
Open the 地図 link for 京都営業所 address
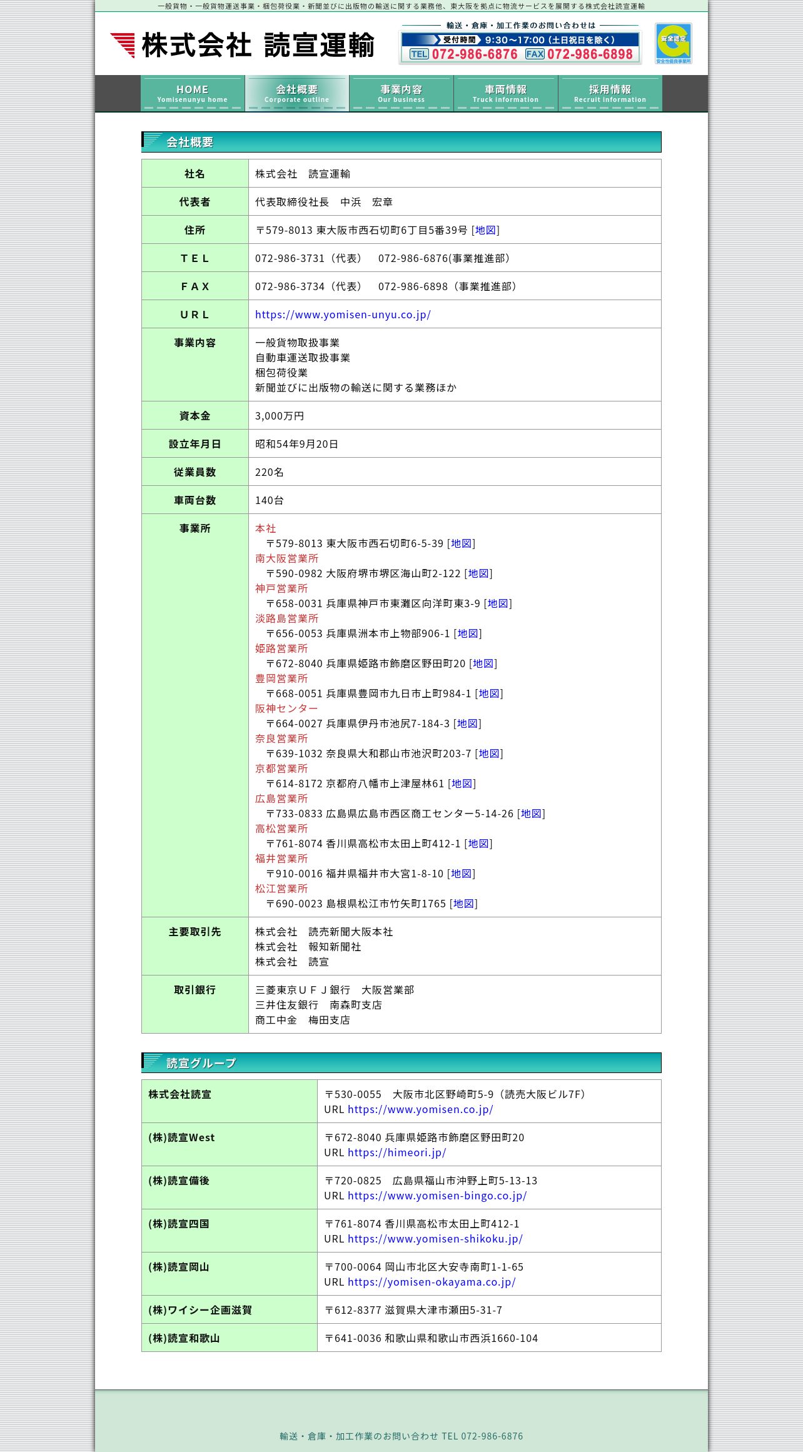tap(462, 784)
